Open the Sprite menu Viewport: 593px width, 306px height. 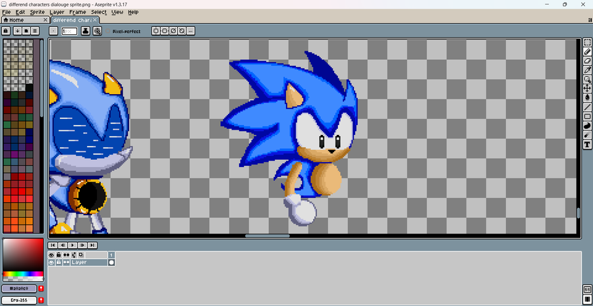pyautogui.click(x=38, y=12)
